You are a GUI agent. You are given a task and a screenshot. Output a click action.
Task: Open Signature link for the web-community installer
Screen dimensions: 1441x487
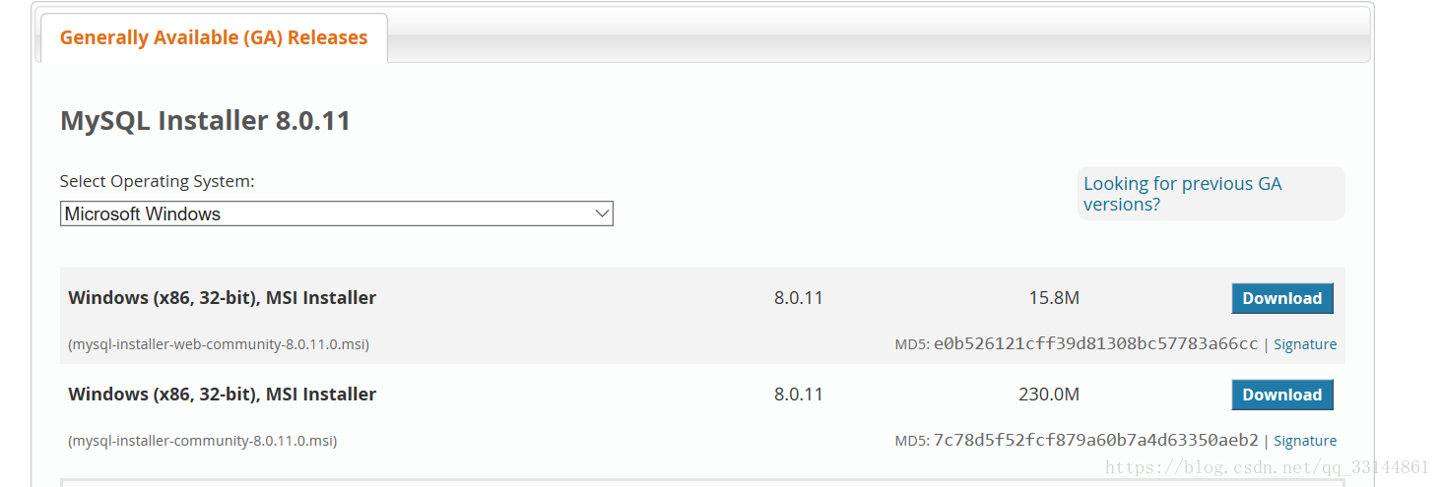tap(1305, 344)
